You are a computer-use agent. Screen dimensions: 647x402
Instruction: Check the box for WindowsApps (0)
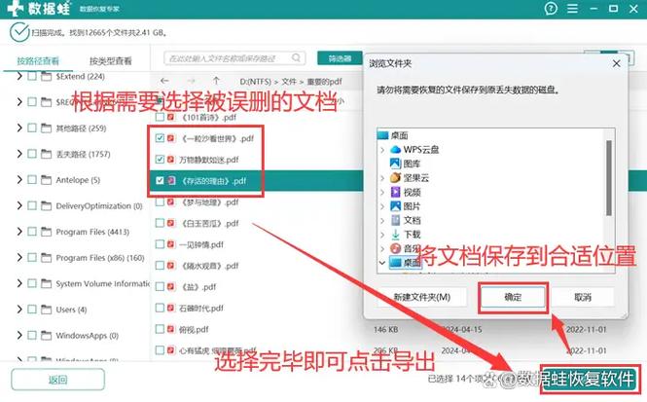pyautogui.click(x=32, y=335)
